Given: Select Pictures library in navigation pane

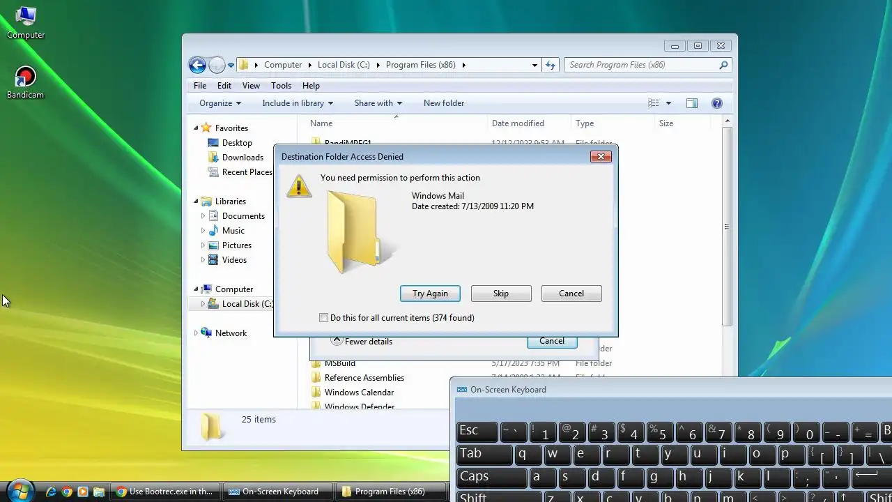Looking at the screenshot, I should (236, 245).
